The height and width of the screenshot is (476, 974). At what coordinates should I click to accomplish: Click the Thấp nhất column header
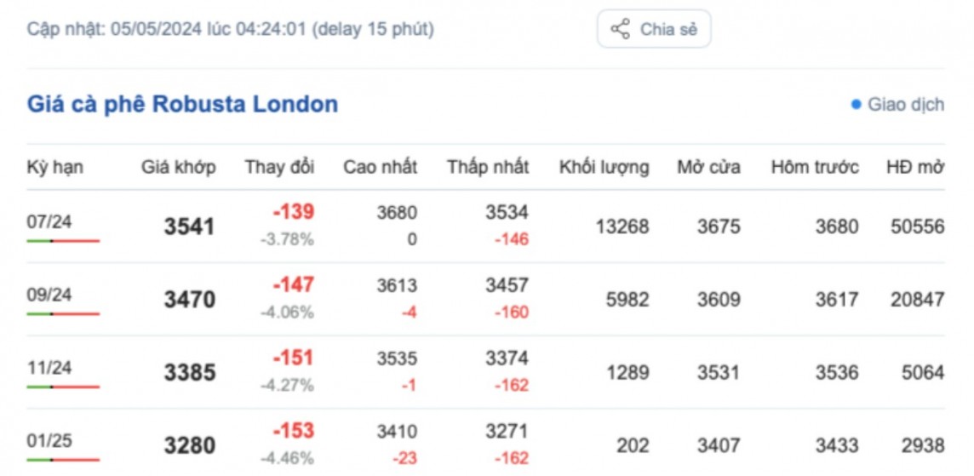(488, 167)
